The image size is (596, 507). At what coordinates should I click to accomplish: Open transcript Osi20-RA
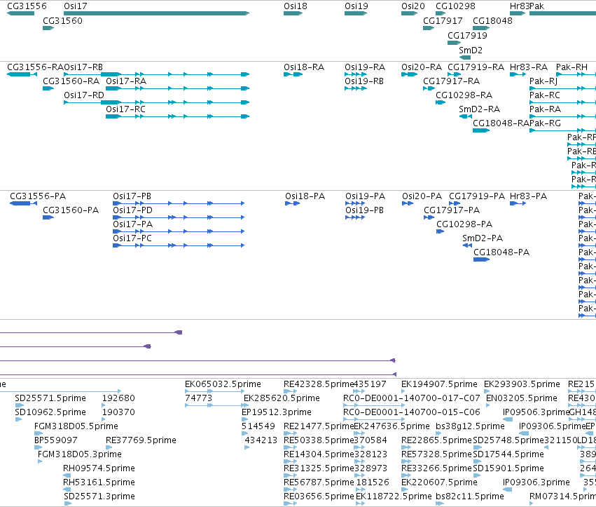click(422, 67)
